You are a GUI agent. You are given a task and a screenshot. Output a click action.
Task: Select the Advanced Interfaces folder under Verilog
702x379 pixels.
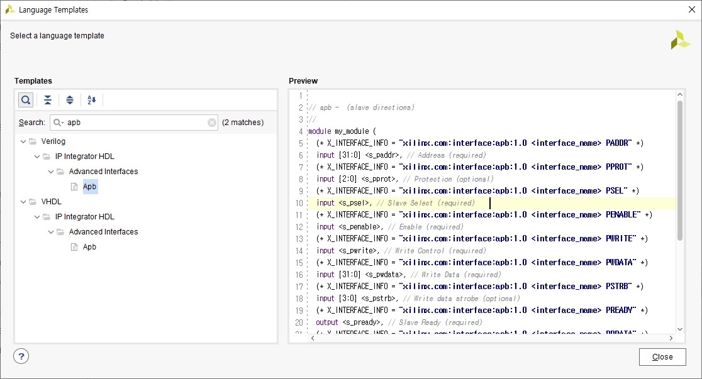[103, 172]
